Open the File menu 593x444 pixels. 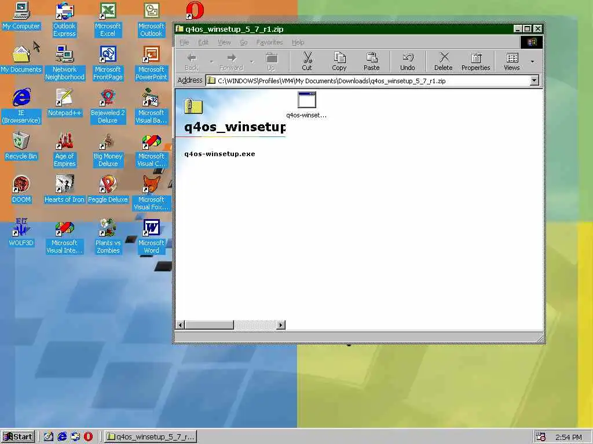click(x=184, y=42)
